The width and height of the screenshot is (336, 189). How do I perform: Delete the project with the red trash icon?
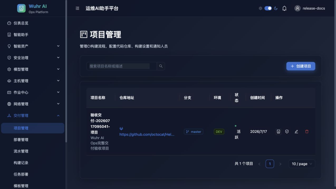click(x=307, y=132)
